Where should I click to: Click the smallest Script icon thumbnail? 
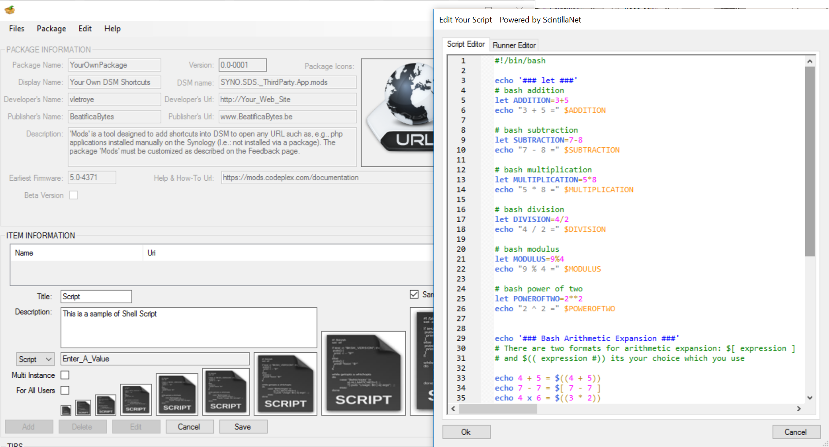click(x=66, y=410)
